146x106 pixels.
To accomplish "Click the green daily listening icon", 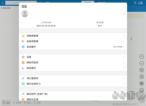I will click(x=23, y=84).
